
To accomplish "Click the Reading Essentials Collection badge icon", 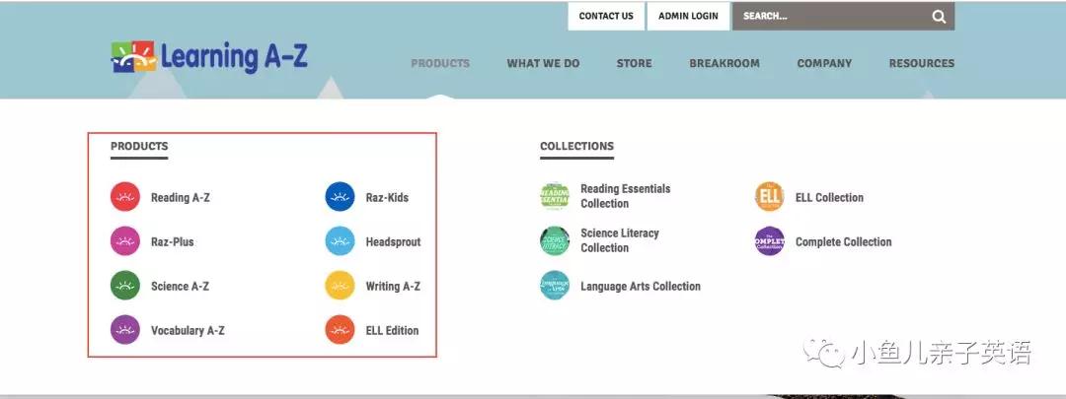I will click(x=555, y=196).
